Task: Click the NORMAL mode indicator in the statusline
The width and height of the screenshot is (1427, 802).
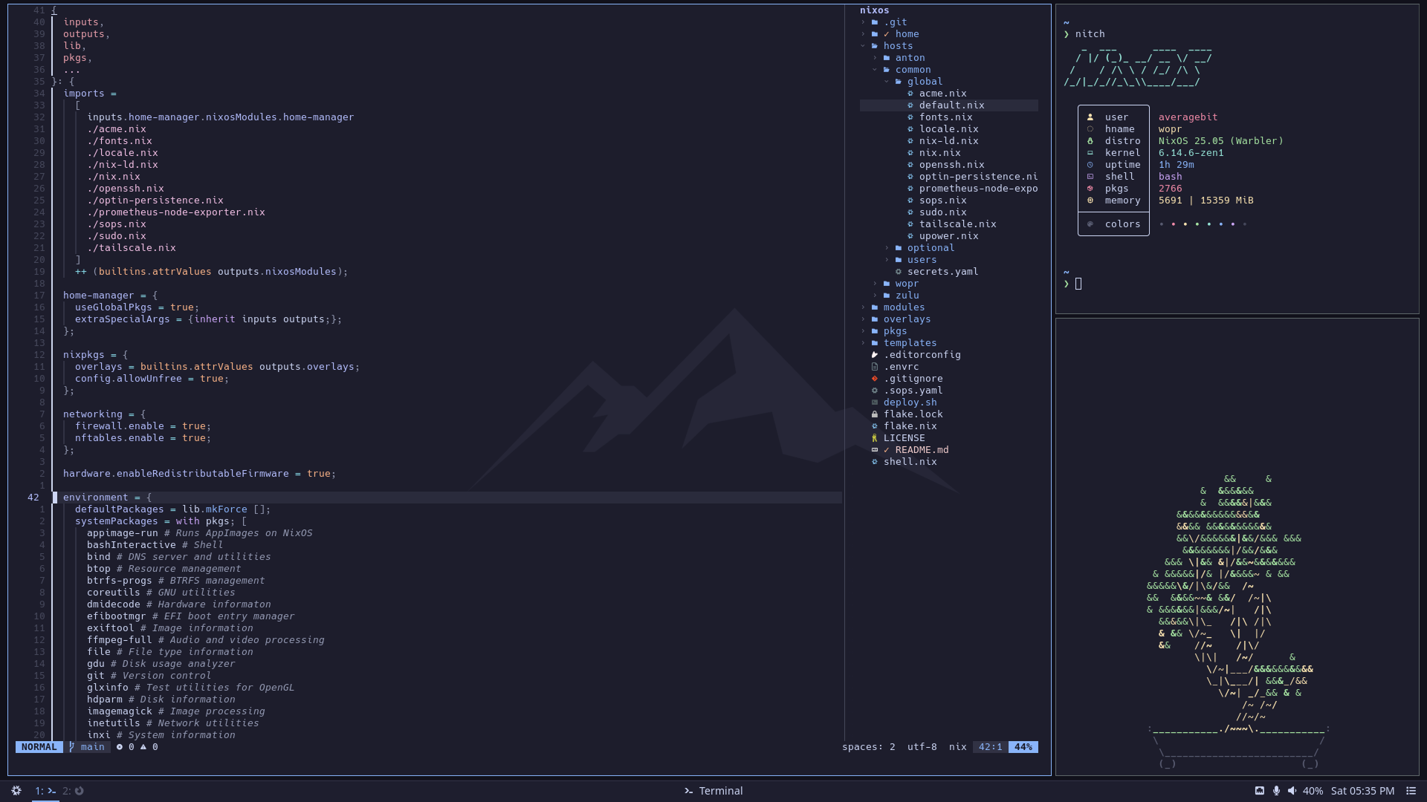Action: click(x=39, y=747)
